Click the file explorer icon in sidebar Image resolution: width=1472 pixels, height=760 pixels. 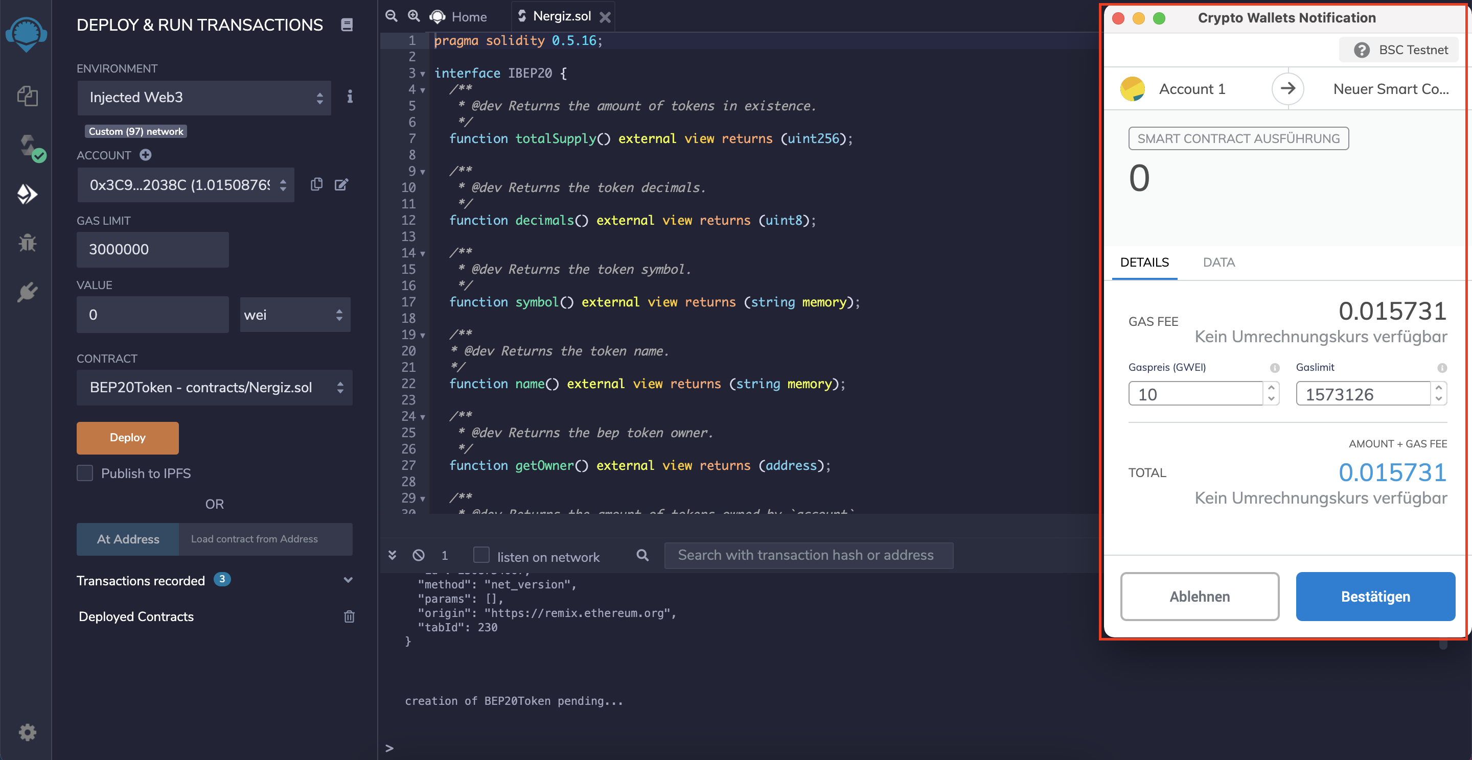click(26, 94)
